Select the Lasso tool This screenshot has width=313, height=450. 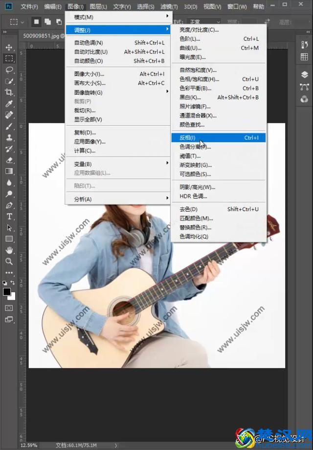pyautogui.click(x=9, y=70)
